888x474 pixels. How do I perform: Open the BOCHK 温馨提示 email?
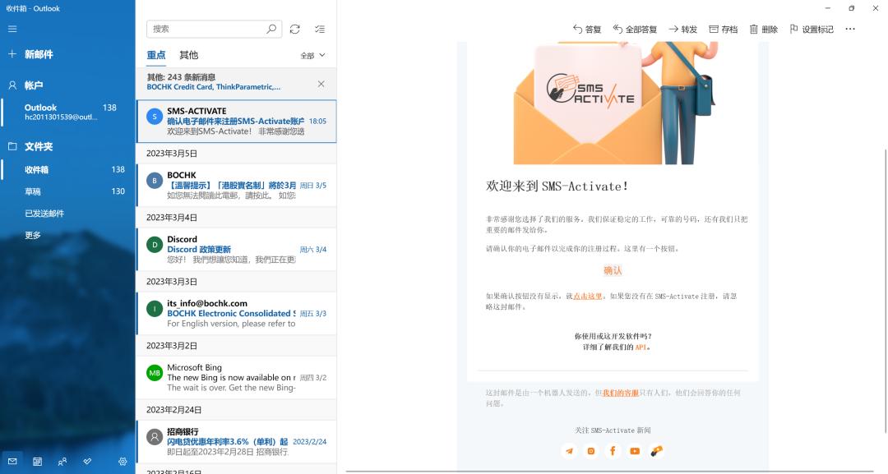[x=236, y=186]
